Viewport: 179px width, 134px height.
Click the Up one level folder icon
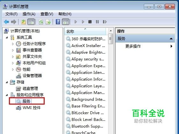tap(24, 22)
